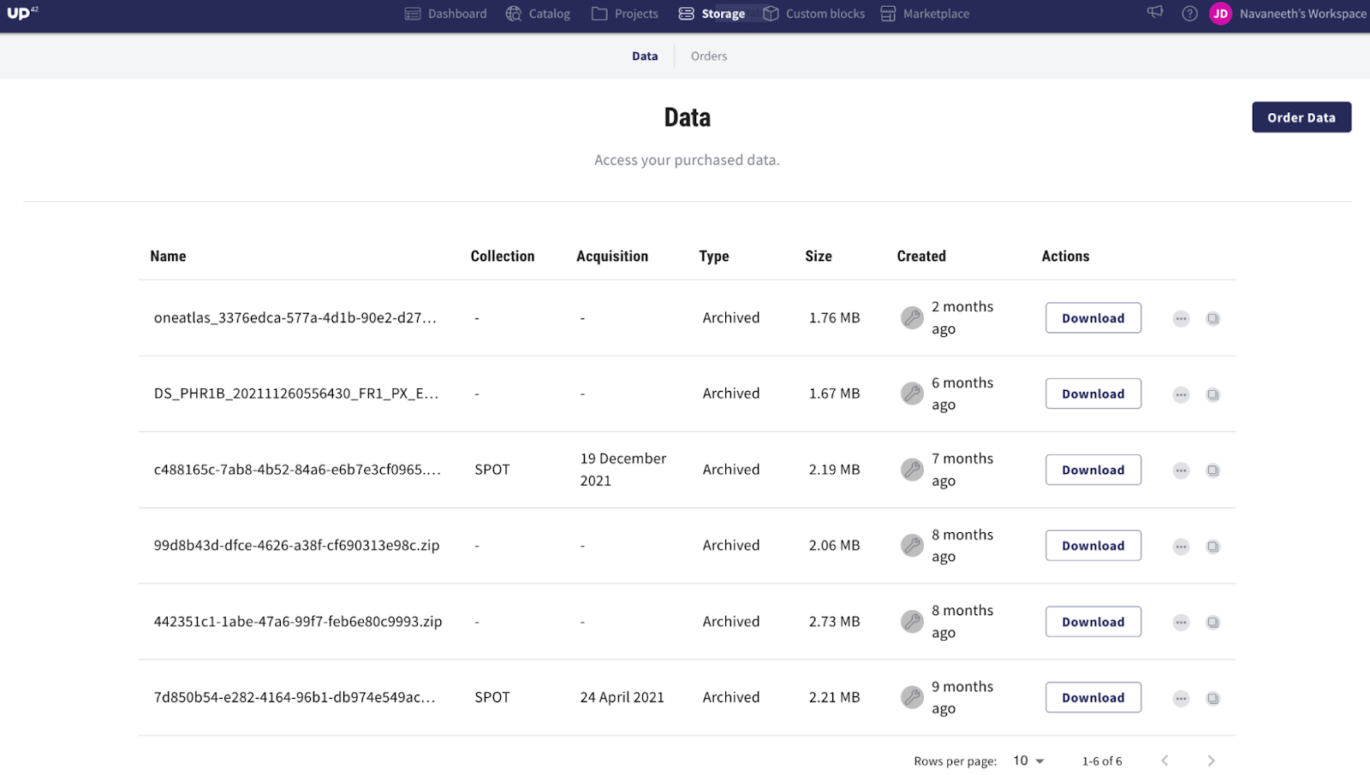1370x775 pixels.
Task: Select the Storage menu item
Action: pyautogui.click(x=712, y=14)
